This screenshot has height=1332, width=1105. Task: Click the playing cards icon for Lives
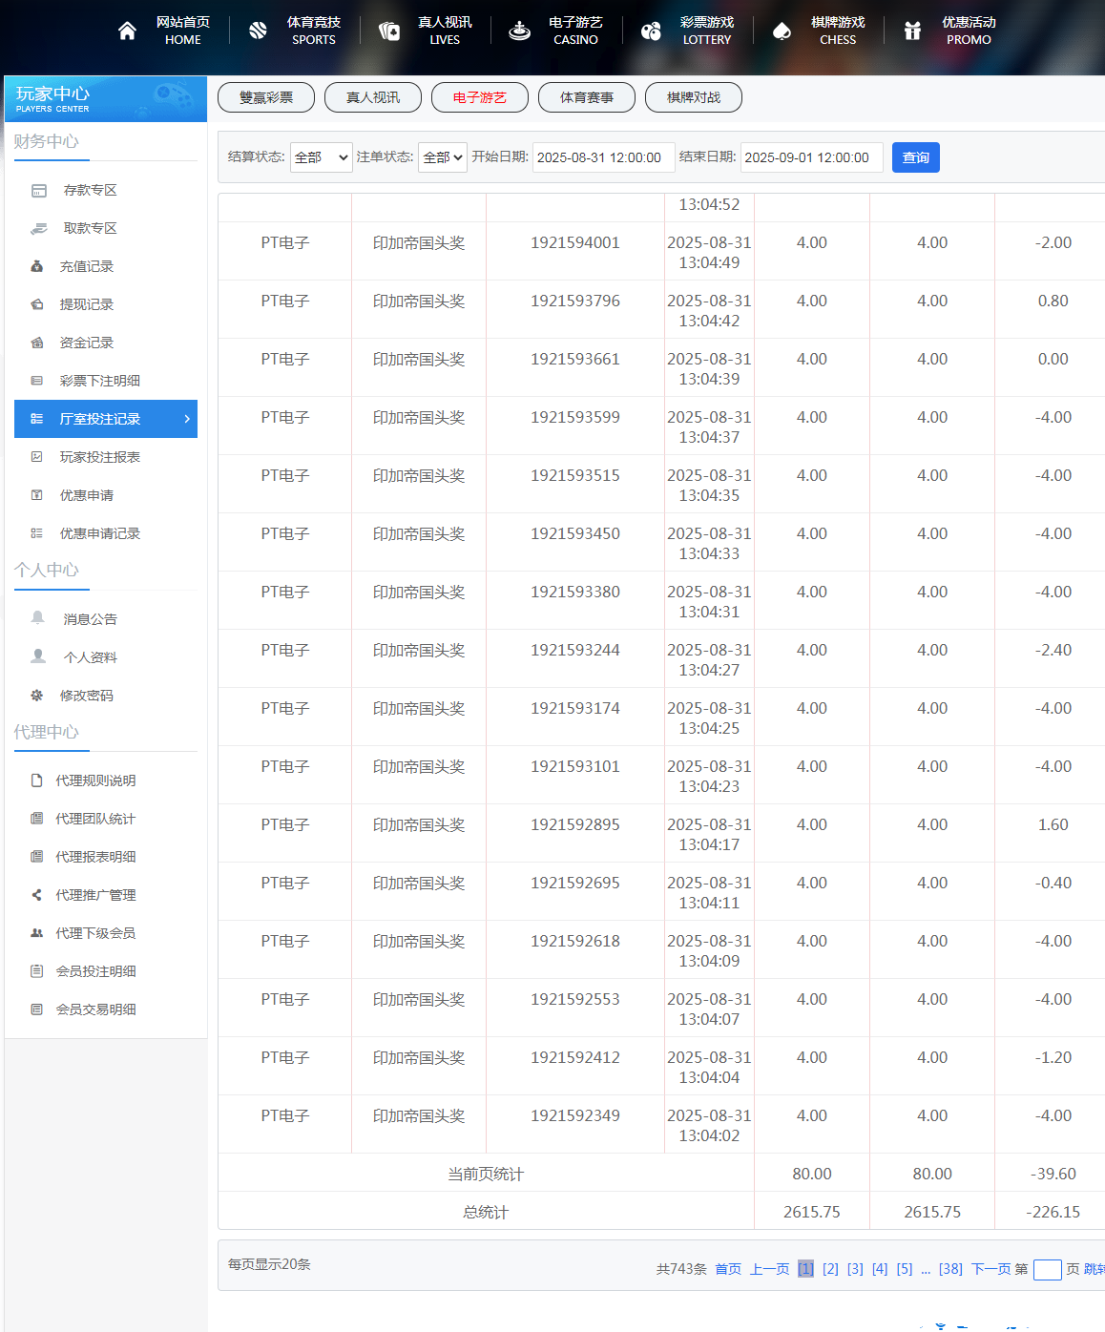(389, 31)
